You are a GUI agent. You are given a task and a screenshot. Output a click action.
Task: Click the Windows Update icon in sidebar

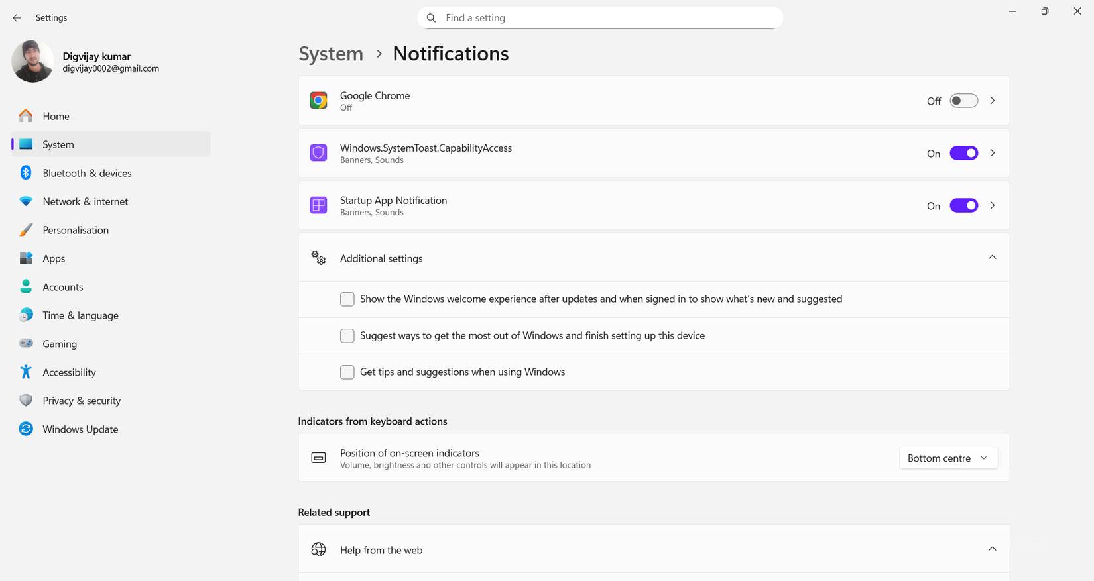tap(26, 429)
